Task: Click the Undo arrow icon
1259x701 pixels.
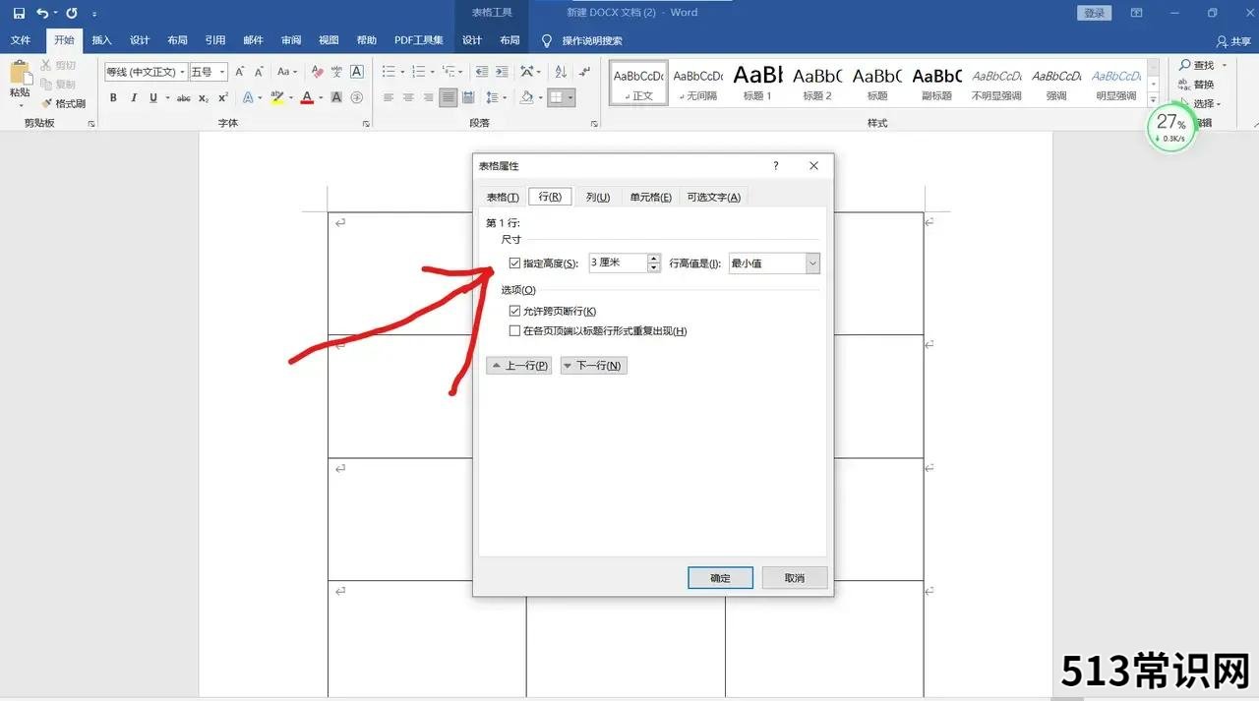Action: coord(42,13)
